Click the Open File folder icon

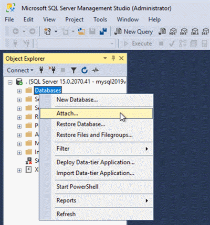pyautogui.click(x=81, y=31)
